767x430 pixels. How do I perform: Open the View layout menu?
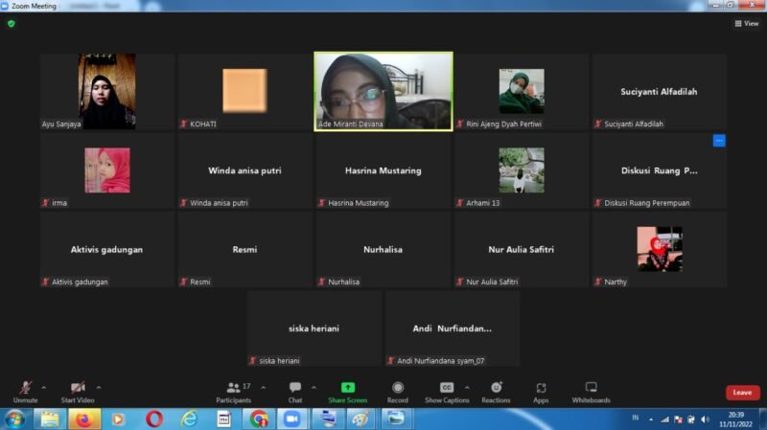click(x=746, y=23)
